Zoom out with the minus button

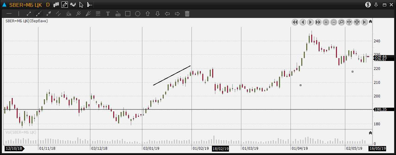click(x=334, y=22)
